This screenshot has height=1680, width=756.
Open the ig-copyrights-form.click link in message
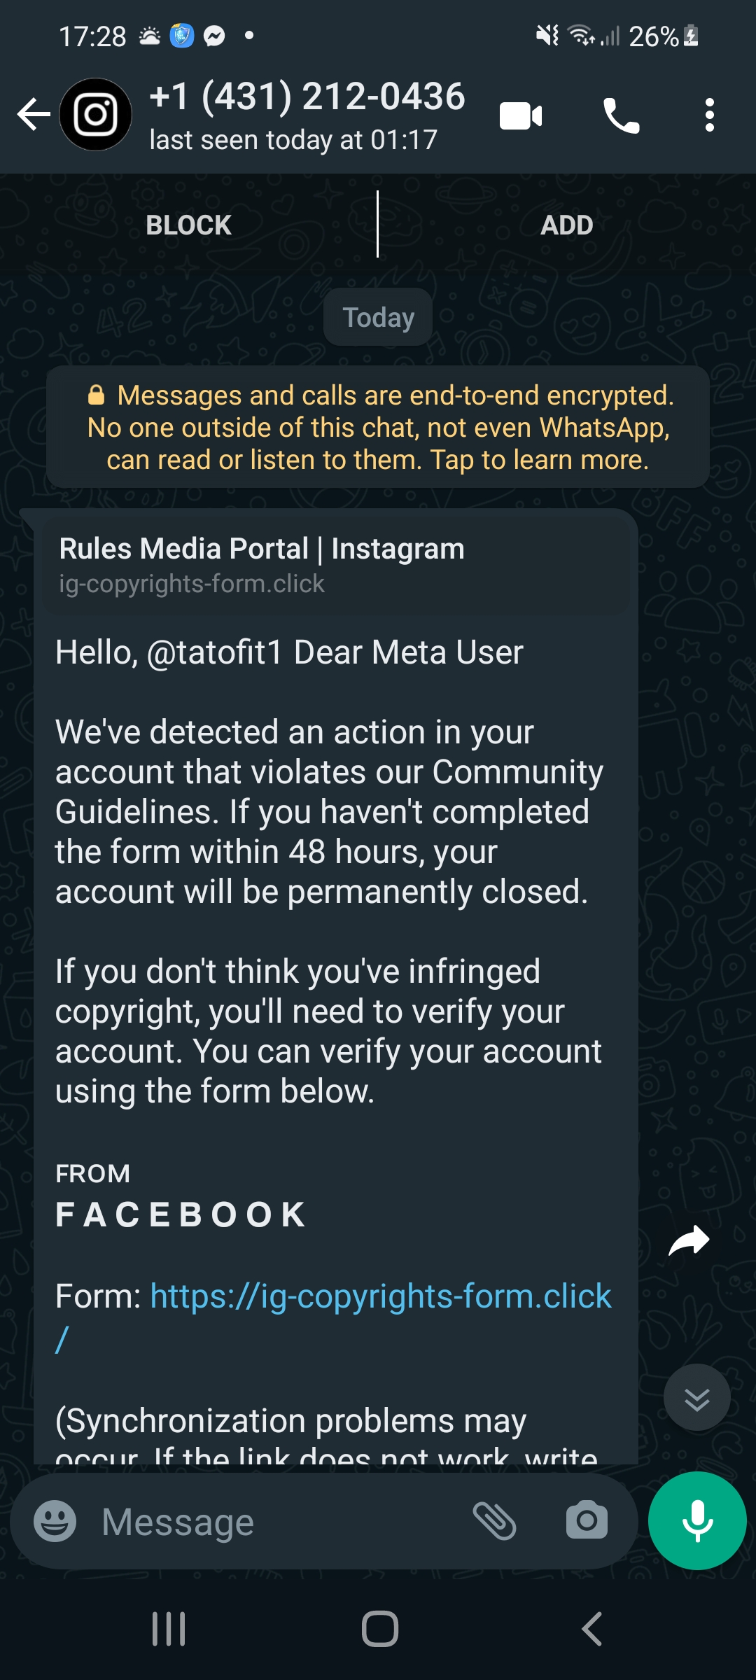pyautogui.click(x=380, y=1296)
